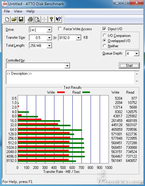Click the greyed move arrows toolbar icon
145x186 pixels.
44,19
